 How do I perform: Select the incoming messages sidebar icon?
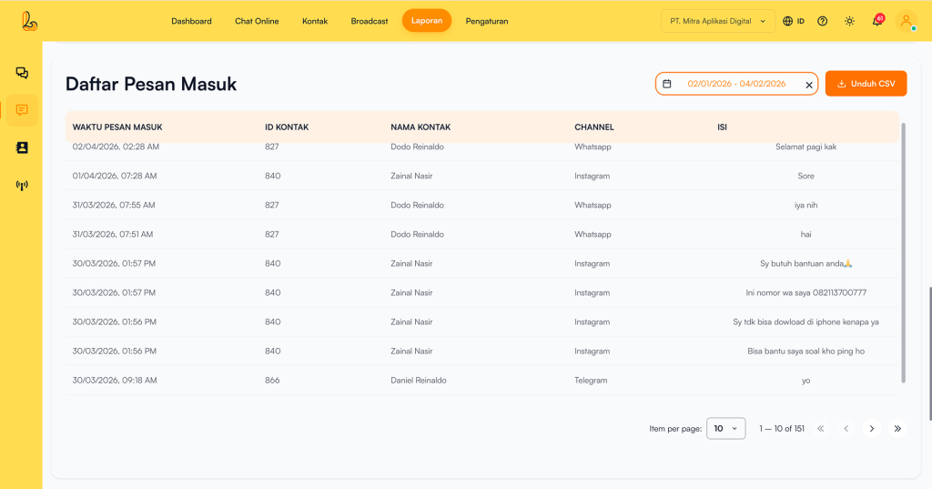pyautogui.click(x=22, y=110)
